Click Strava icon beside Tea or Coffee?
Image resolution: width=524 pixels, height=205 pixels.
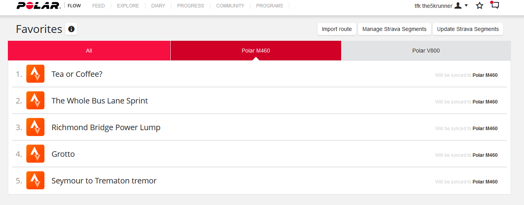(x=35, y=74)
